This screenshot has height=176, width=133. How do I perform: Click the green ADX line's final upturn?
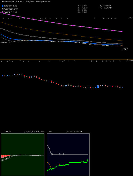coord(87,161)
